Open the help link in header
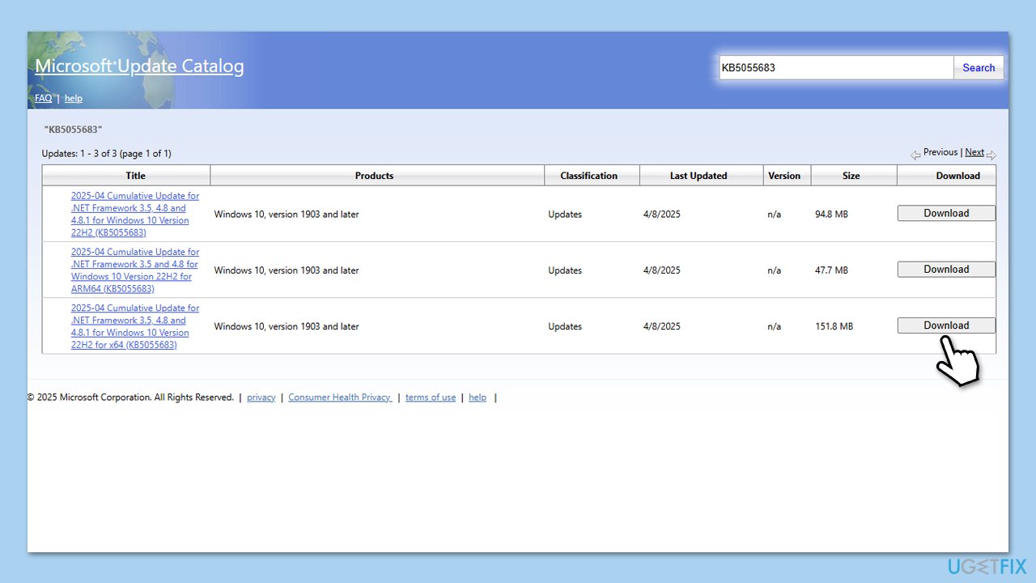 coord(73,98)
